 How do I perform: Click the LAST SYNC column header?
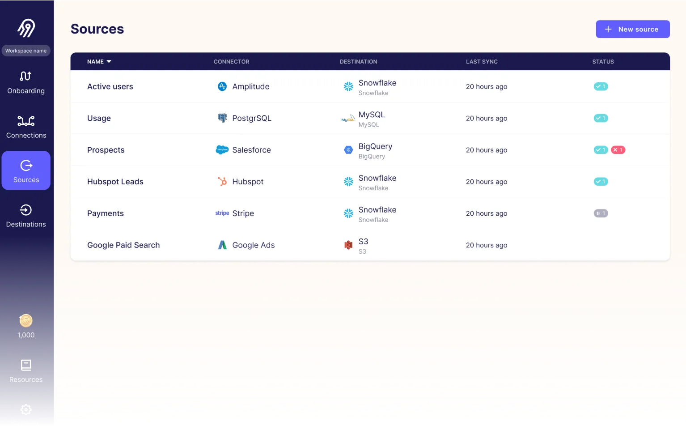pyautogui.click(x=482, y=62)
